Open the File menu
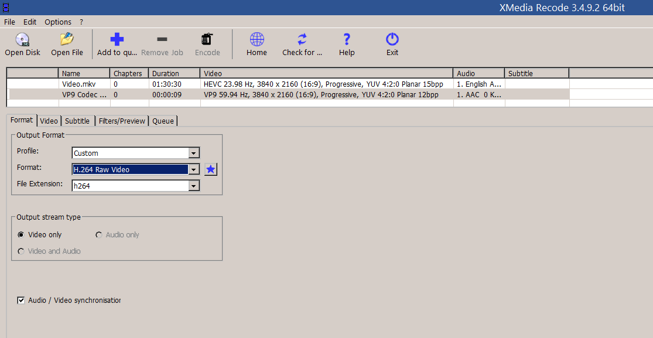The image size is (653, 338). click(9, 22)
